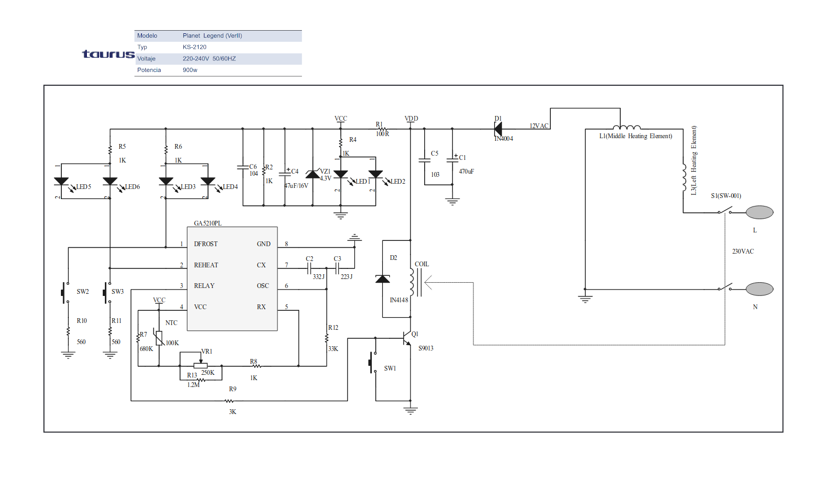832x477 pixels.
Task: Select the LED5 diode symbol
Action: (61, 181)
